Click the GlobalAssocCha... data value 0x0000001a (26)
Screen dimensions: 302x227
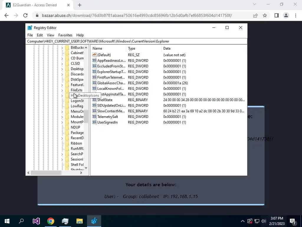[x=175, y=83]
